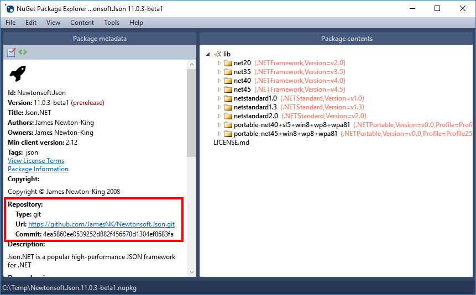The image size is (476, 295).
Task: Expand the portable-net40+sl5+win8+wp8+wpa81 folder
Action: (219, 125)
